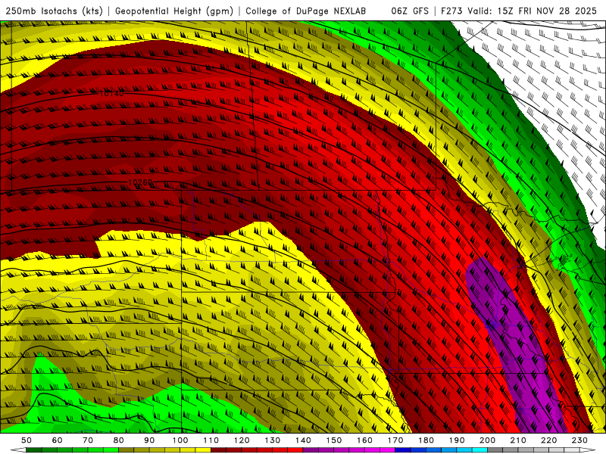Screen dimensions: 606x454
Task: Click the "15Z FRI NOV 28 2025" valid time
Action: point(547,11)
